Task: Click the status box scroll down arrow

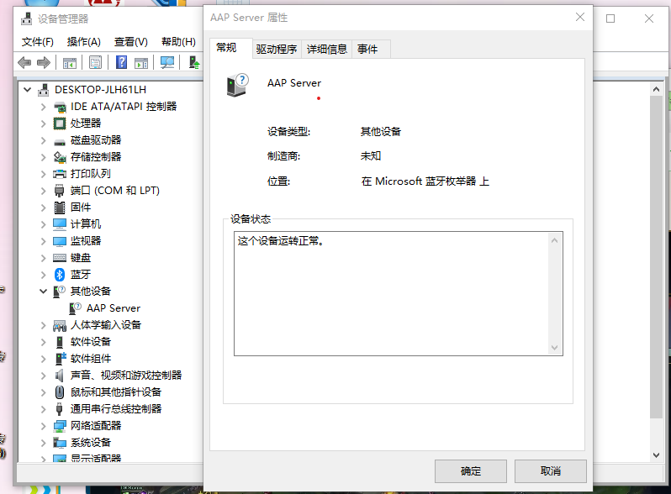Action: click(x=555, y=347)
